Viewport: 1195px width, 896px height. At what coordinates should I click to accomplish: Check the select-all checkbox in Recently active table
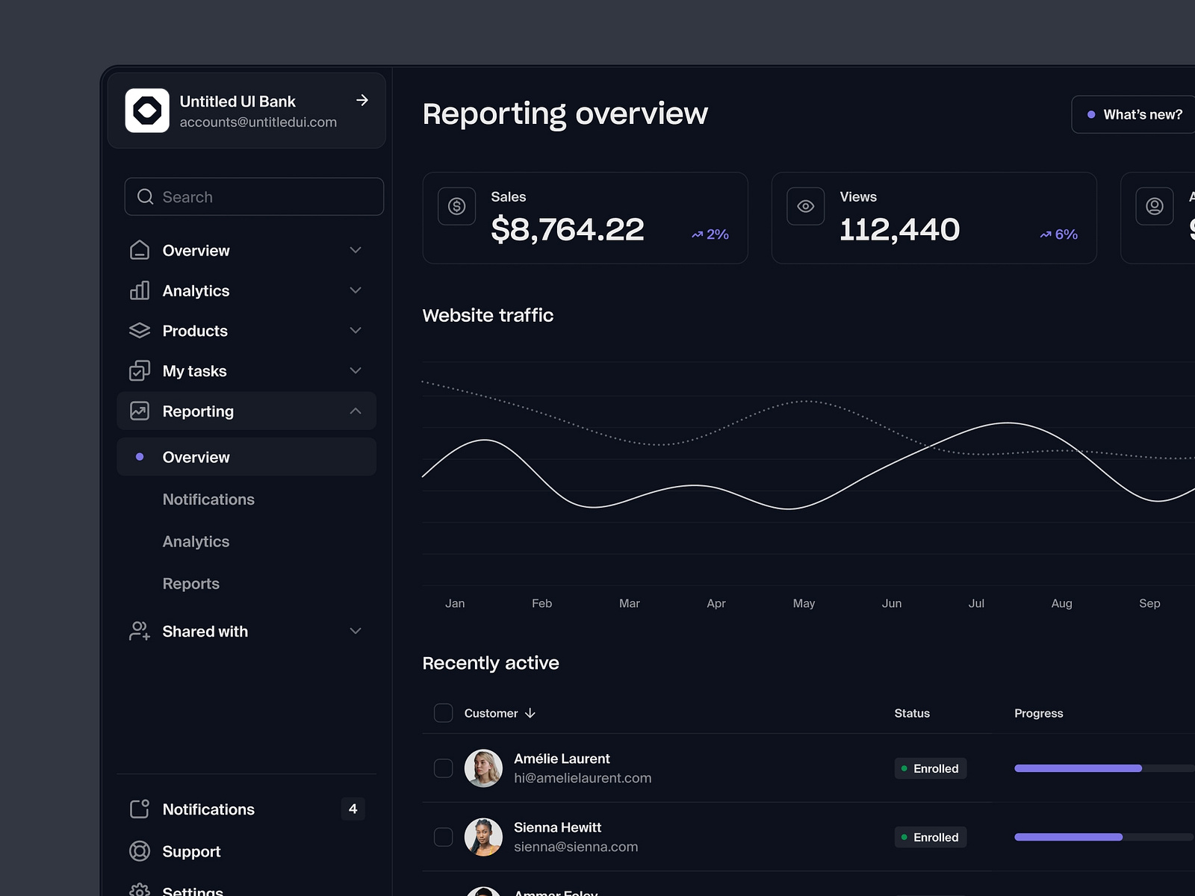(443, 713)
